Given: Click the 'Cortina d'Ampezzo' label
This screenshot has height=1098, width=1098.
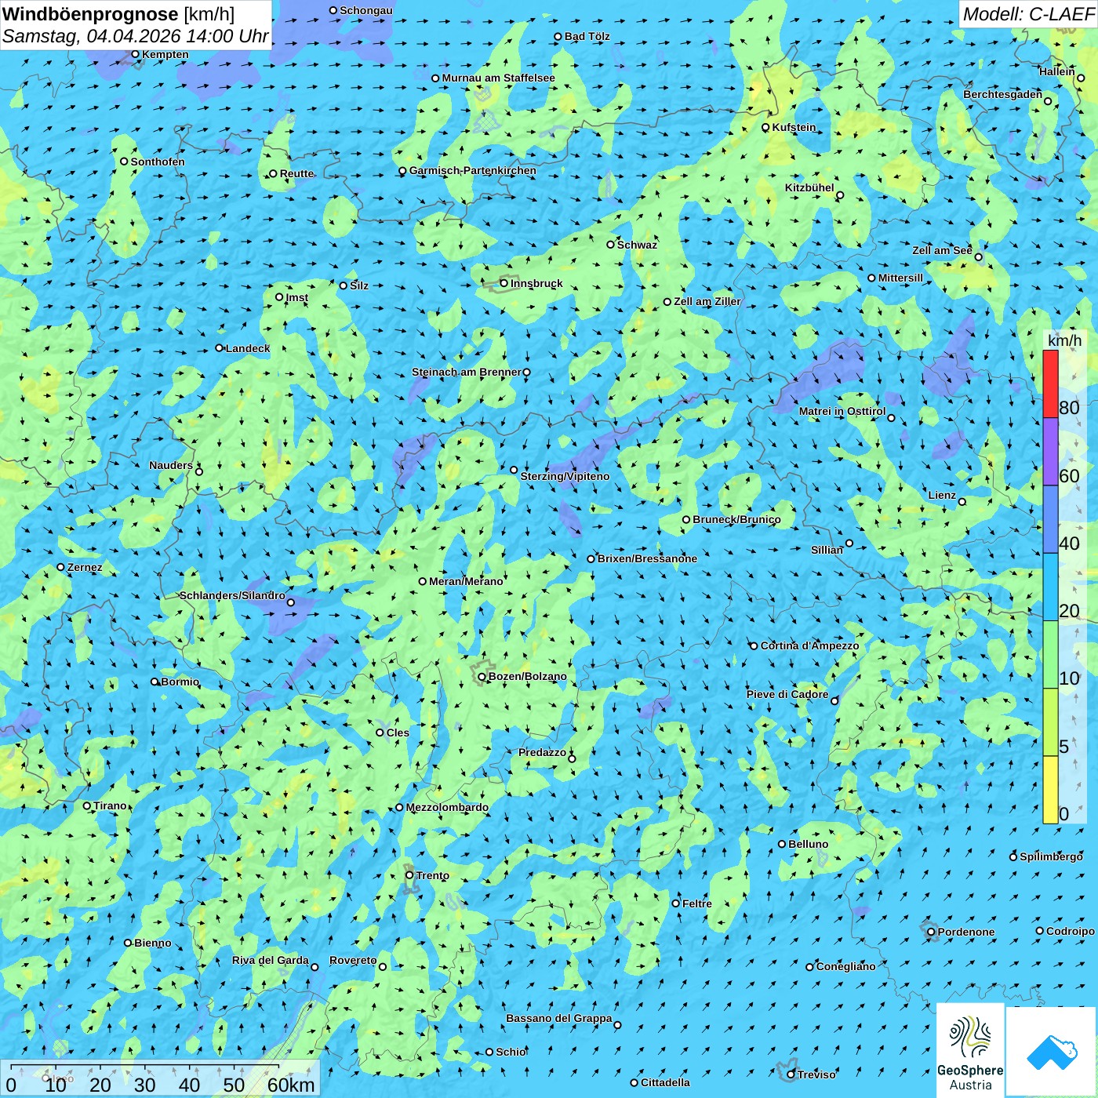Looking at the screenshot, I should pyautogui.click(x=810, y=645).
